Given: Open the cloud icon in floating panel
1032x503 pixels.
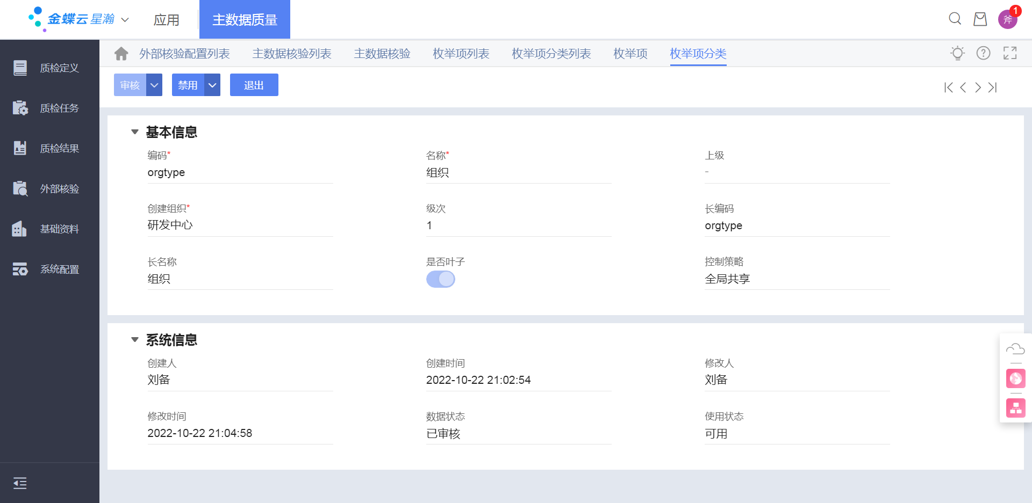Looking at the screenshot, I should point(1015,349).
